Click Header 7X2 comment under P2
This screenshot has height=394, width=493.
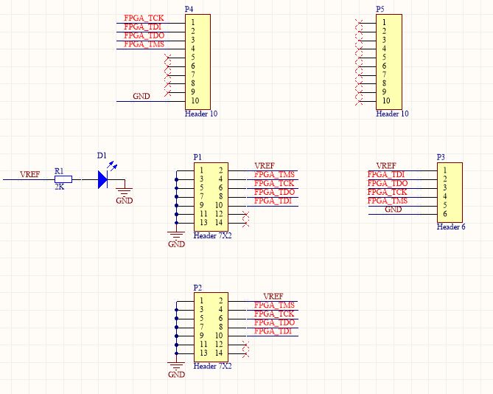click(x=212, y=366)
